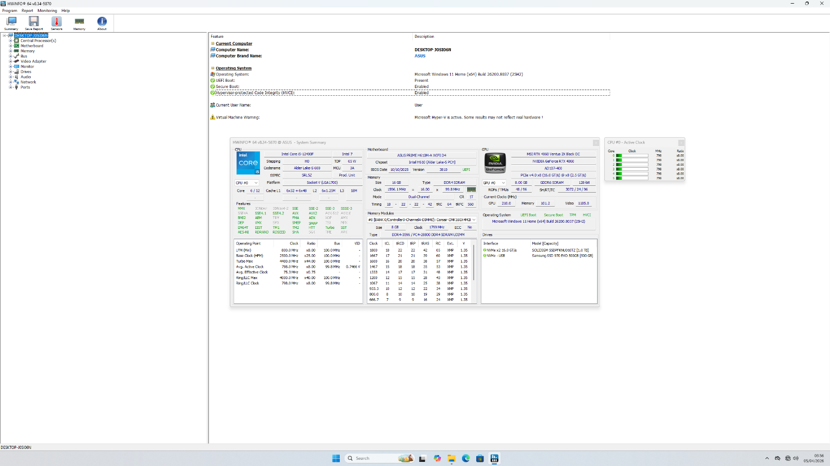Expand the Motherboard tree node
The width and height of the screenshot is (830, 466).
point(10,46)
